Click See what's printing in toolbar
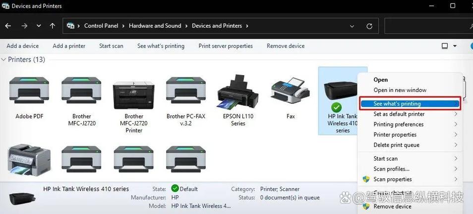 pos(161,46)
